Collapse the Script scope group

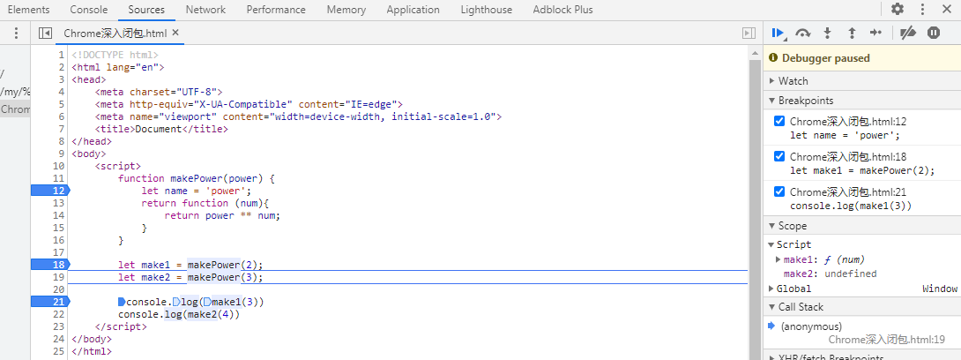[771, 244]
